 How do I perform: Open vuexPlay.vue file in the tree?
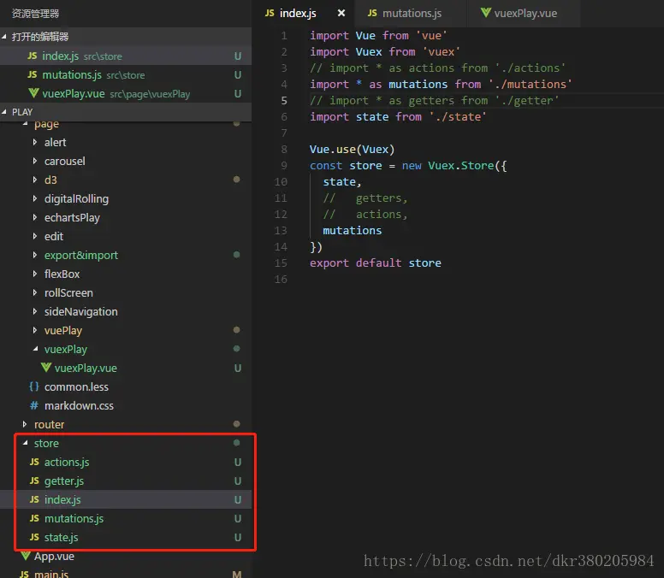click(86, 369)
